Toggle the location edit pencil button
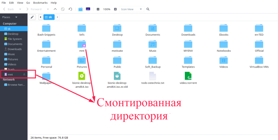Screen dimensions: 278x140 (32, 17)
